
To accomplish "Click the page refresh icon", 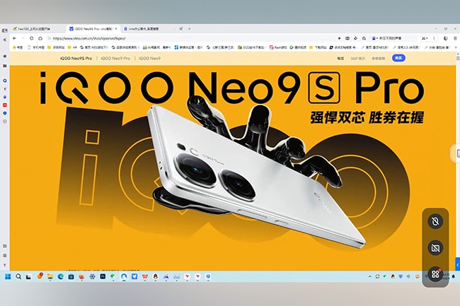I will [x=33, y=37].
